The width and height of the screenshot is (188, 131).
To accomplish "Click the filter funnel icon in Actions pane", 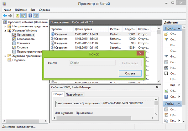I will point(166,56).
